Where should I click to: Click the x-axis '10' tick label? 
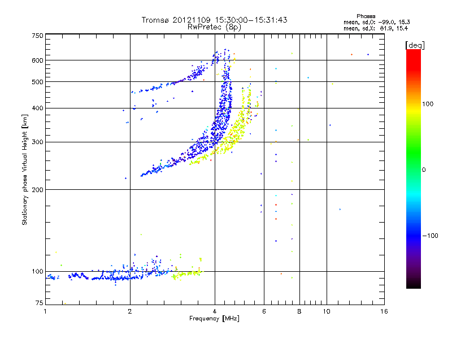point(327,311)
